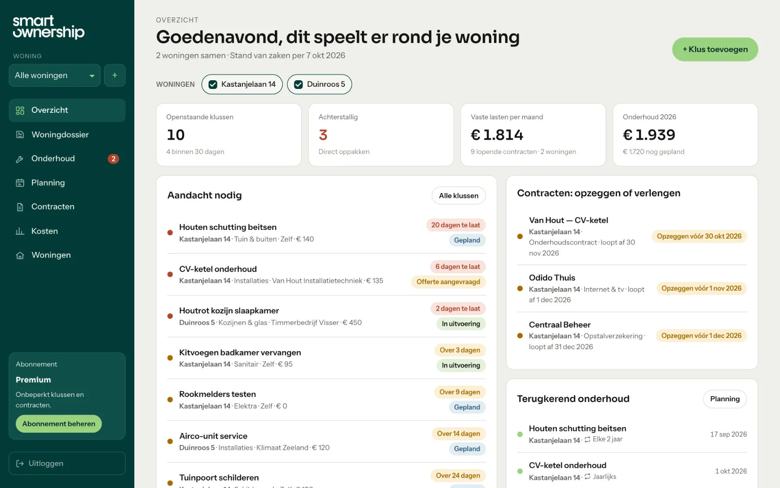Click the Woningdossier document icon
780x488 pixels.
pyautogui.click(x=20, y=134)
